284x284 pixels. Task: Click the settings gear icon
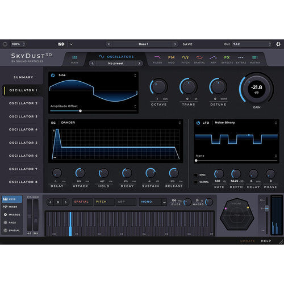[x=278, y=44]
